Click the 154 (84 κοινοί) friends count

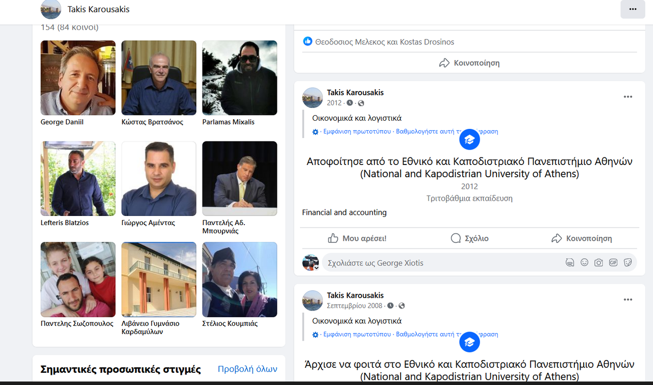(x=70, y=27)
